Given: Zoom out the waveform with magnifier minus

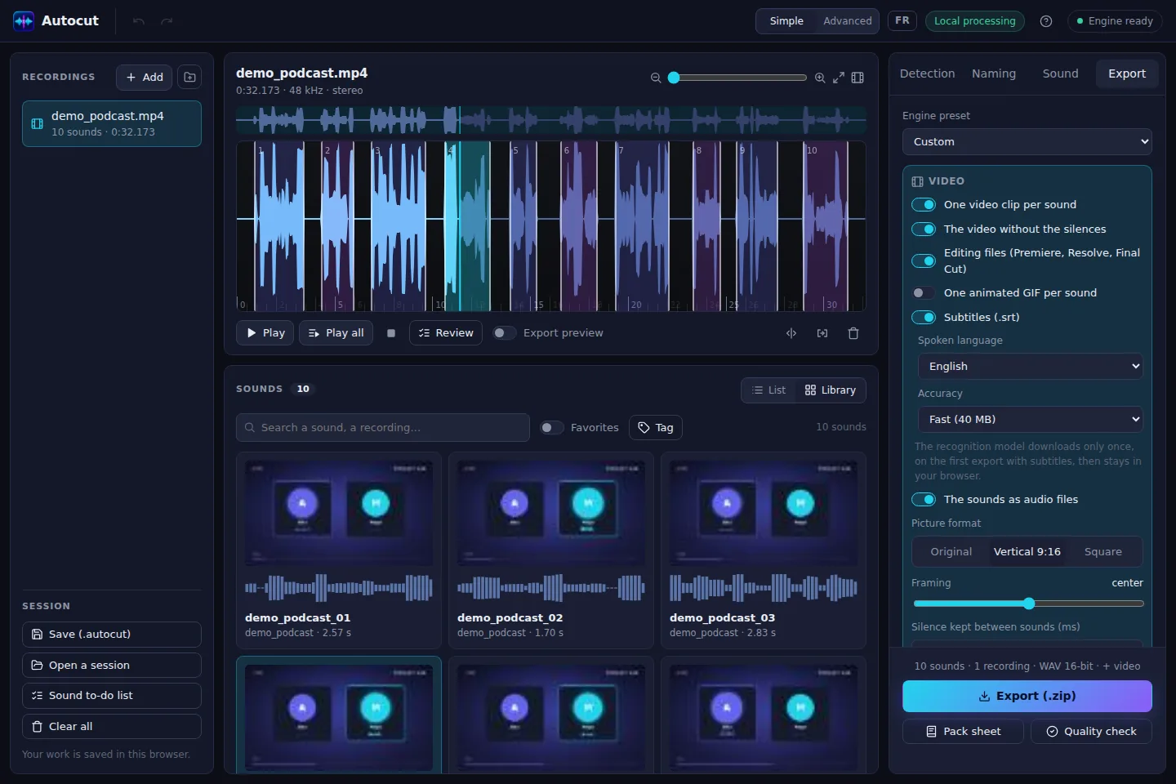Looking at the screenshot, I should (656, 78).
